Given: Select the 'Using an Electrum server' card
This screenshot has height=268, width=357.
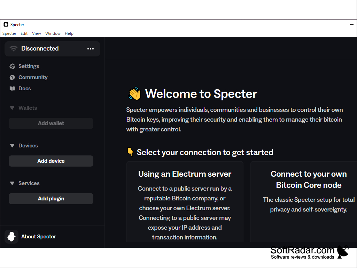Looking at the screenshot, I should click(x=185, y=202).
